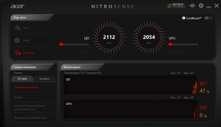221x127 pixels.
Task: Click the Мин: 37° ЦП label
Action: tap(176, 73)
